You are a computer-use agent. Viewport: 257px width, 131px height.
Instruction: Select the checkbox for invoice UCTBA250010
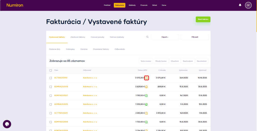point(51,78)
